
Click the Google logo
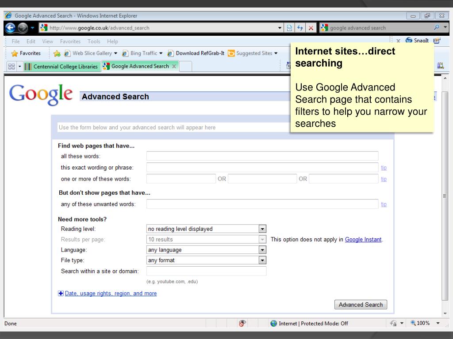pos(41,94)
